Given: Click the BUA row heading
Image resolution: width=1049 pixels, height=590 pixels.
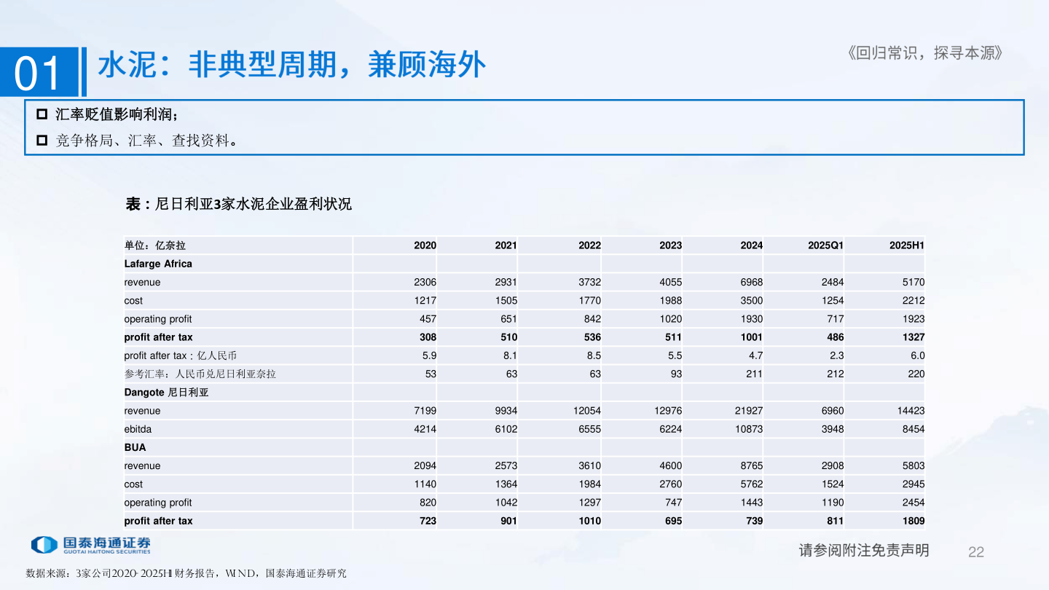Looking at the screenshot, I should coord(135,447).
